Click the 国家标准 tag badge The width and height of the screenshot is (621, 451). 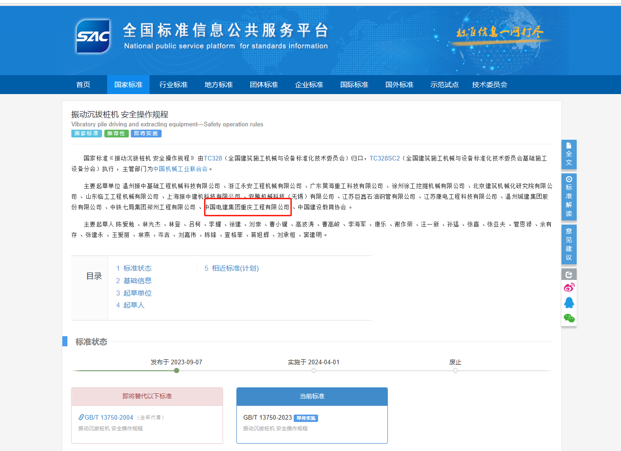pos(87,133)
